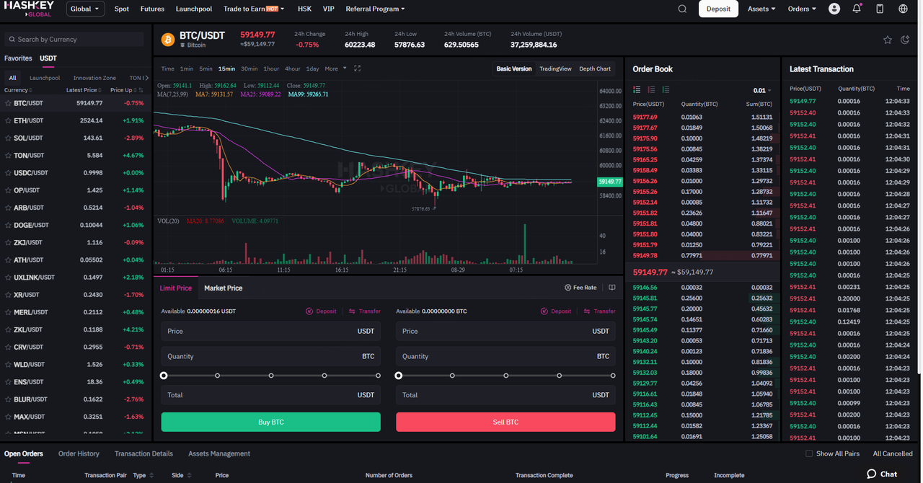
Task: Click the Fee Rate link
Action: [x=580, y=288]
